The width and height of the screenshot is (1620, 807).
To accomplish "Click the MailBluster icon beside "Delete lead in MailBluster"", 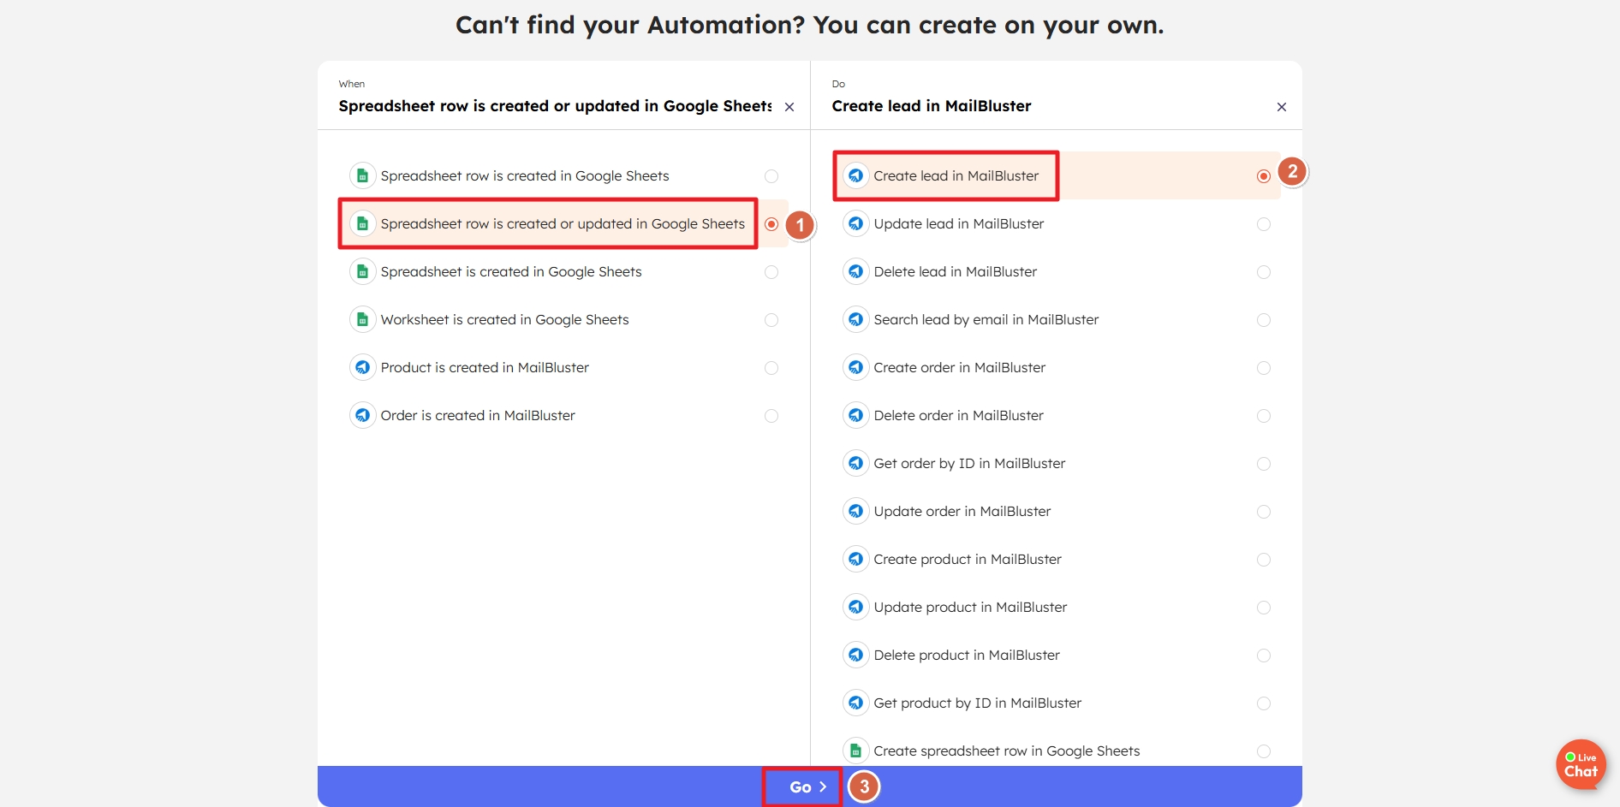I will click(x=855, y=271).
